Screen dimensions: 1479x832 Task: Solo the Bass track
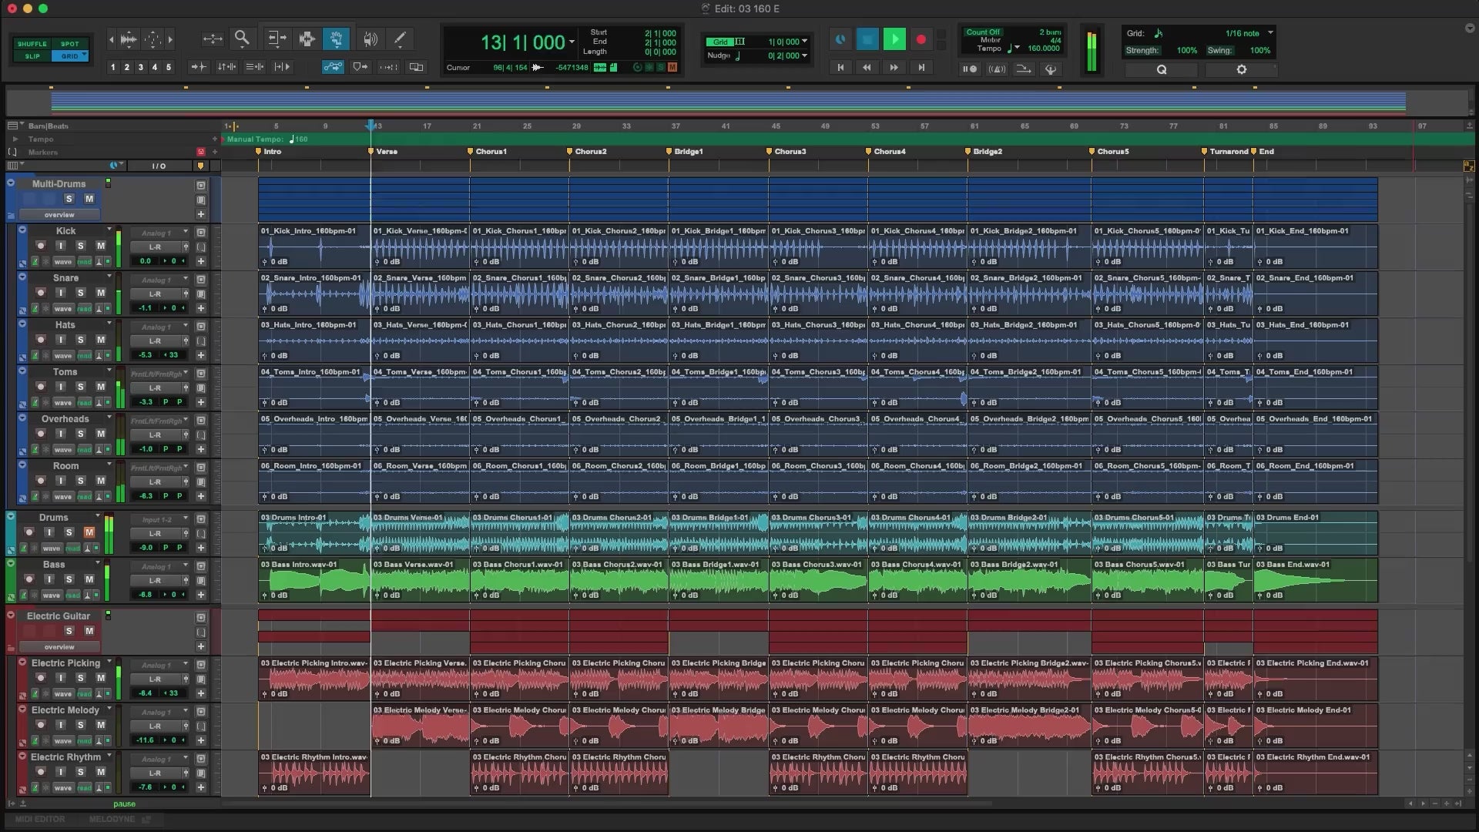point(69,579)
